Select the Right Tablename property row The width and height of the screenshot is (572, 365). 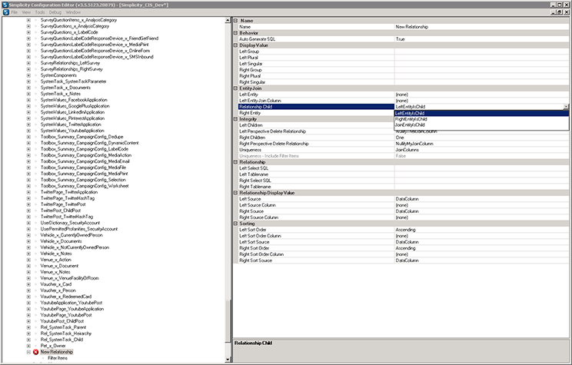tap(404, 187)
